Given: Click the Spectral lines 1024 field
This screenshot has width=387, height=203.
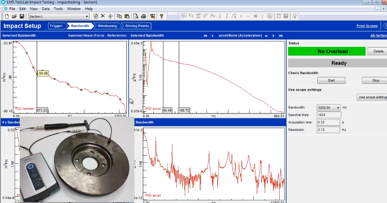Looking at the screenshot, I should [x=329, y=115].
